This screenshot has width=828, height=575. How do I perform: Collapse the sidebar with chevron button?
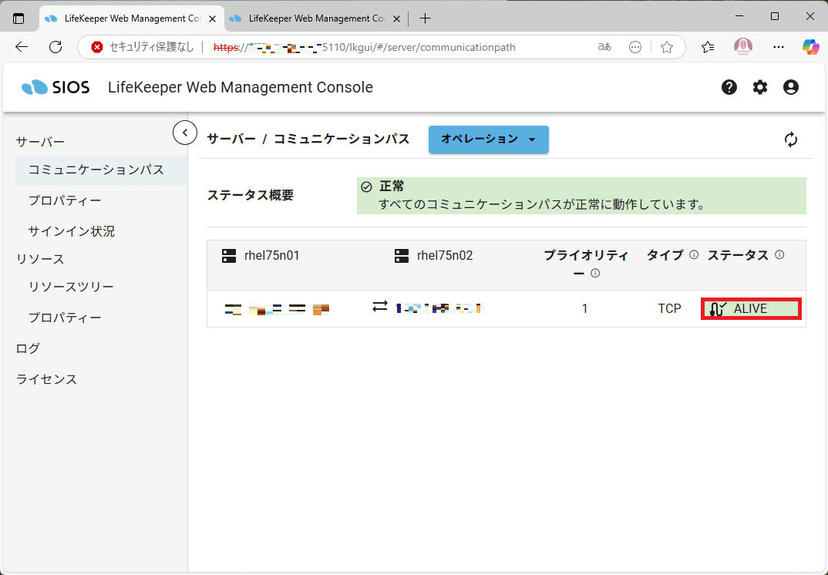coord(185,133)
